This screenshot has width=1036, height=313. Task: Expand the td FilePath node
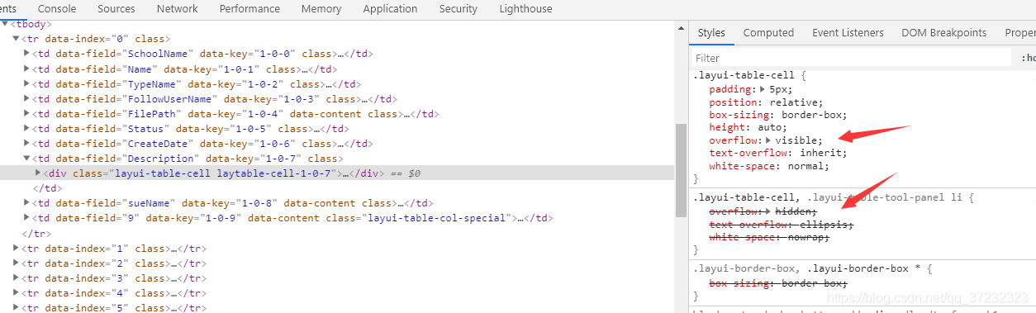coord(26,113)
